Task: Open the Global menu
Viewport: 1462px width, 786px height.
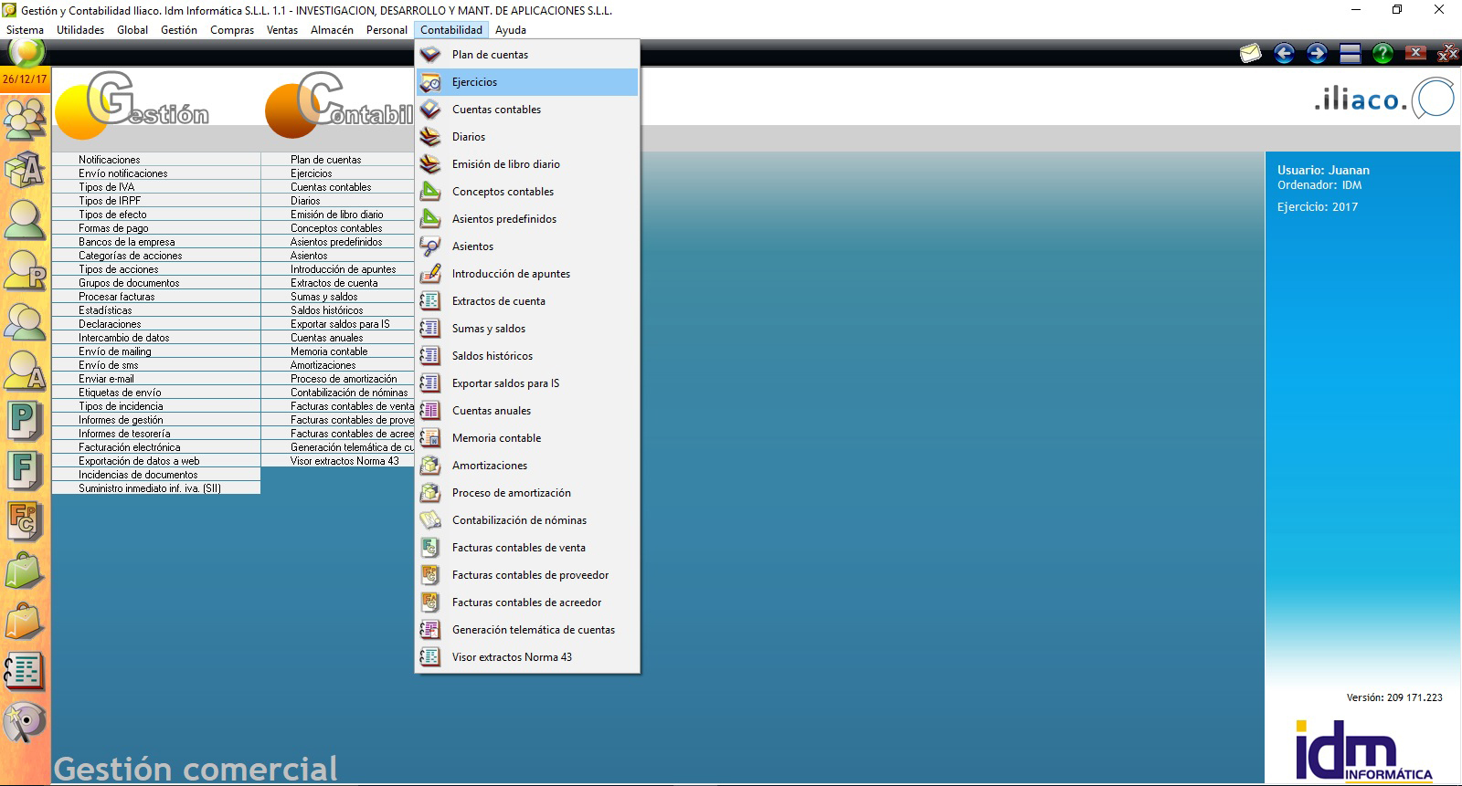Action: [x=132, y=30]
